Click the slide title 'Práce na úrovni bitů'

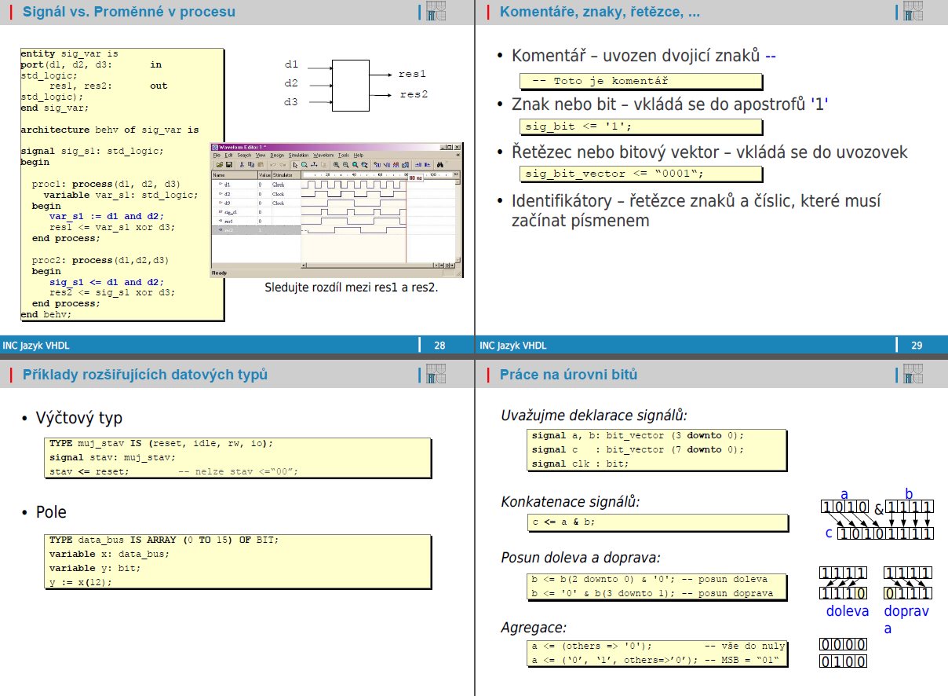pos(568,375)
